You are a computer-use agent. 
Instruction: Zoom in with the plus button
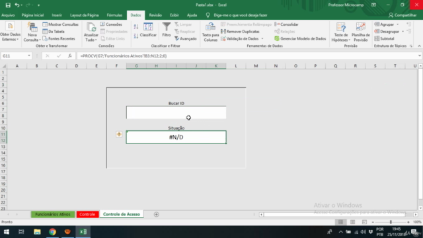coord(408,222)
